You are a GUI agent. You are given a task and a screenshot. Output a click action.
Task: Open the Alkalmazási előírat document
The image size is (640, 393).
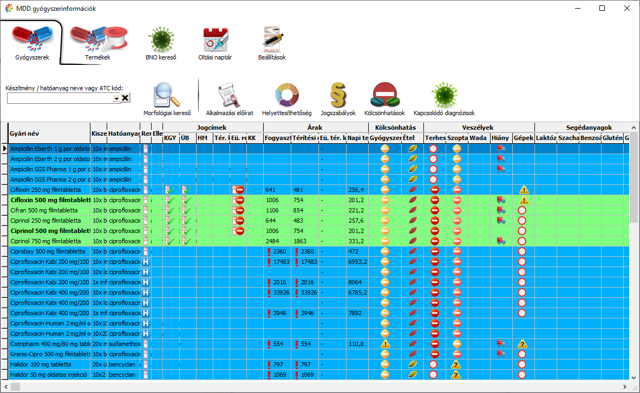pos(230,99)
